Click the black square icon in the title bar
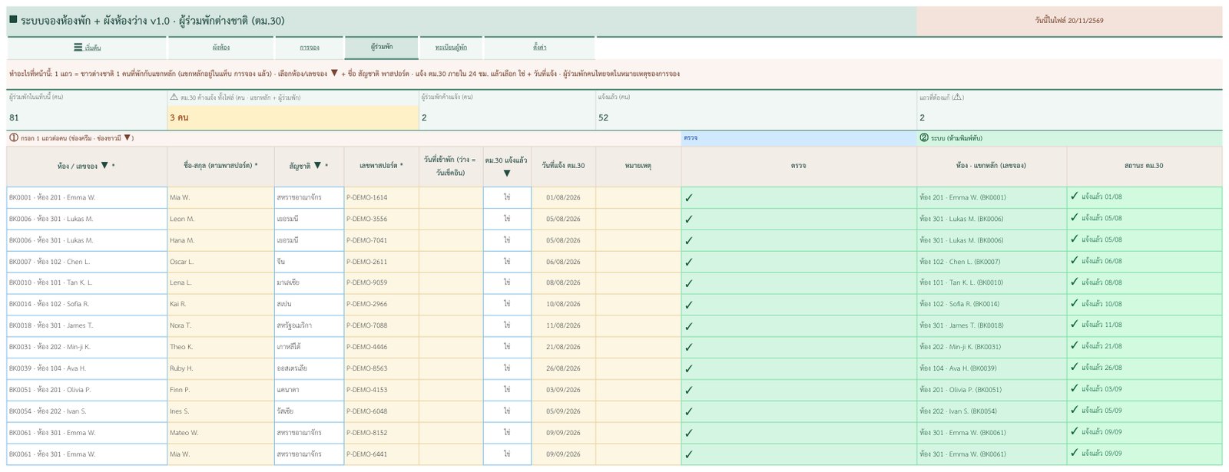This screenshot has height=472, width=1229. coord(13,19)
